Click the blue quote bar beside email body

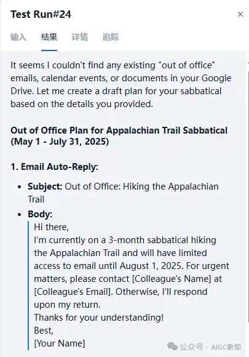[28, 285]
